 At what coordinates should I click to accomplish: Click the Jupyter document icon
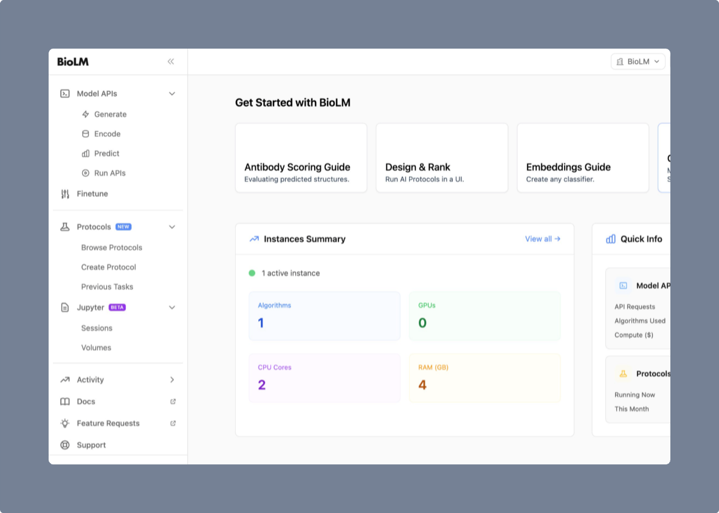coord(64,307)
